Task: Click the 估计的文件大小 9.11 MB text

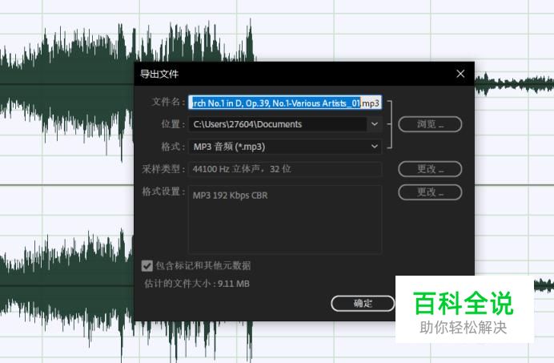Action: coord(197,284)
